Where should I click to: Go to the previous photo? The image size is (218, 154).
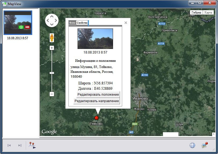point(9,145)
